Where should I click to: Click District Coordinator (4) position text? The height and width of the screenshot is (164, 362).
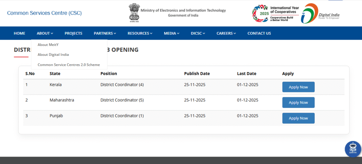122,85
